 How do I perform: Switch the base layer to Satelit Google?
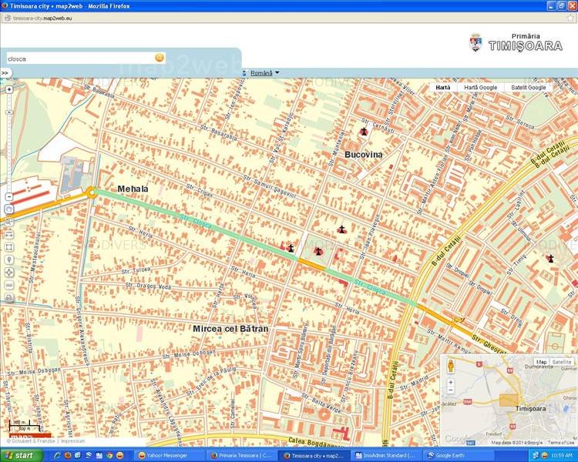tap(528, 88)
